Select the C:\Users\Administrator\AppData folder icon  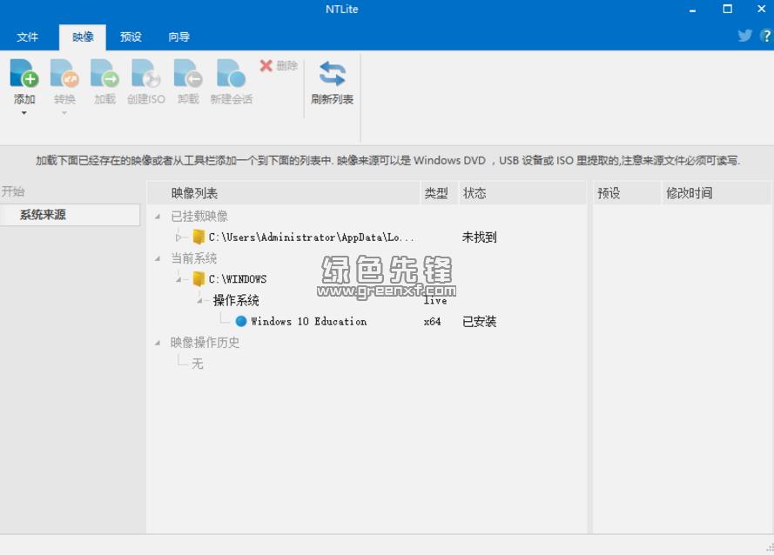(199, 237)
